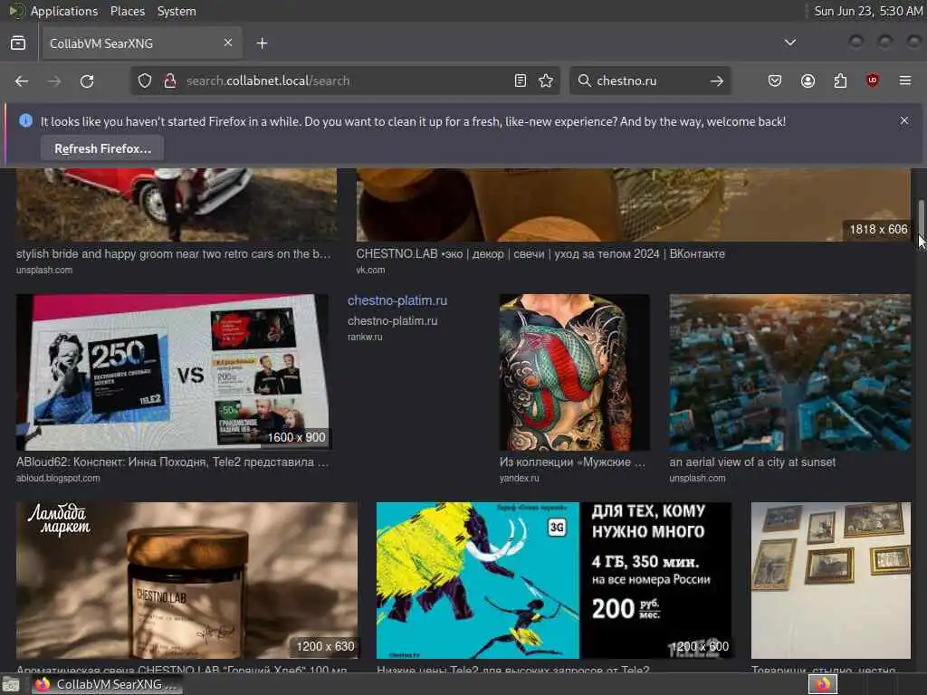
Task: Click 'an aerial view of a city at sunset' caption
Action: coord(752,462)
